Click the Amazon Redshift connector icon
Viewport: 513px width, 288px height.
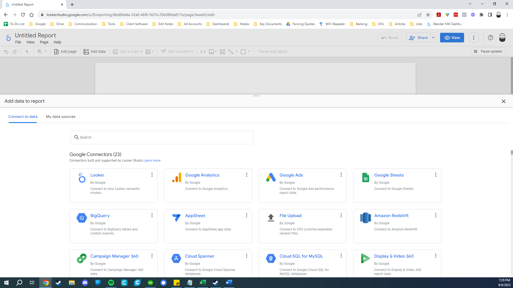[366, 218]
